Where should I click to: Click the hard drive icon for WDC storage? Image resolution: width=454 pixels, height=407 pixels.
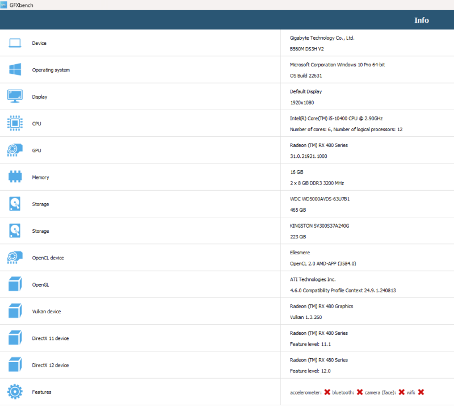15,204
